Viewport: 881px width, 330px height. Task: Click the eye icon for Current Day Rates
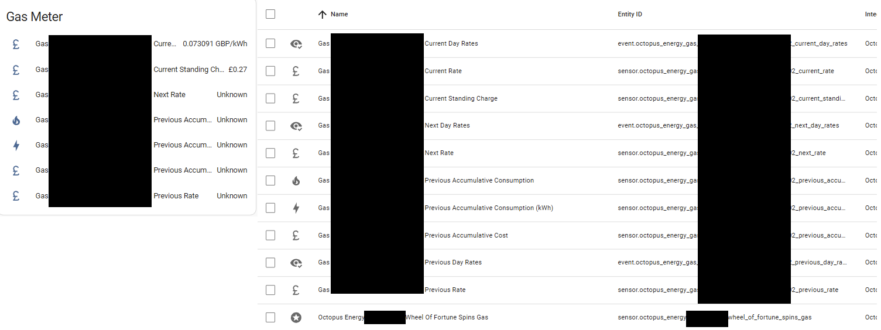click(x=296, y=44)
